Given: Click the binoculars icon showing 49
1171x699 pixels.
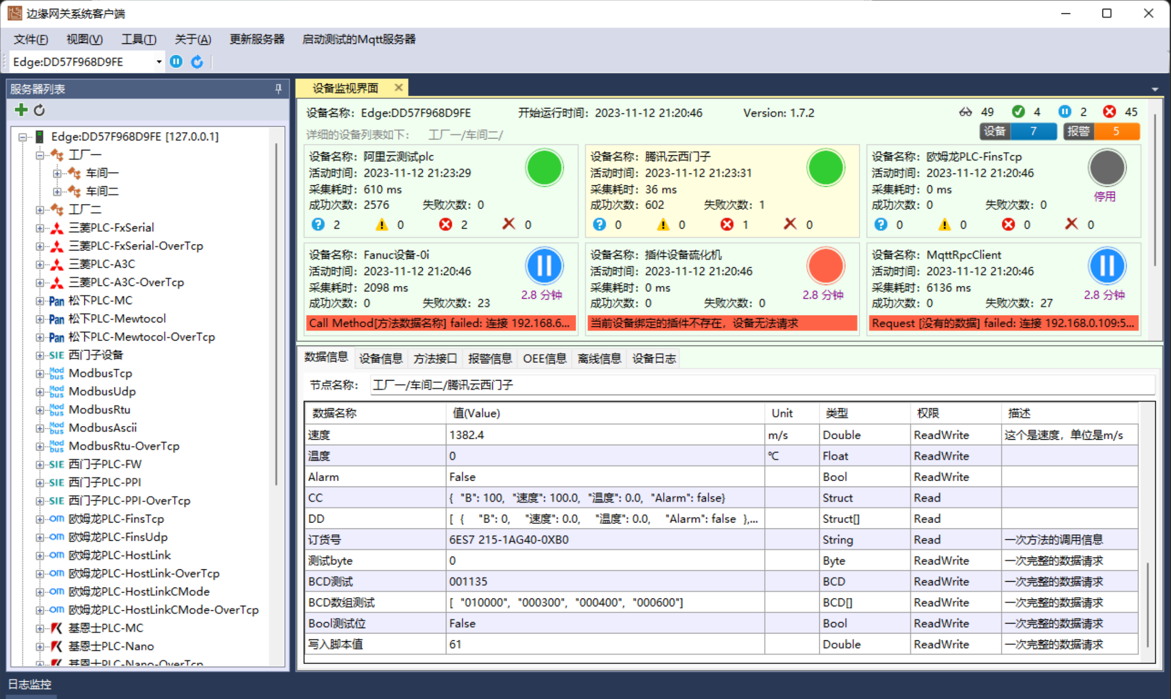Looking at the screenshot, I should point(965,112).
